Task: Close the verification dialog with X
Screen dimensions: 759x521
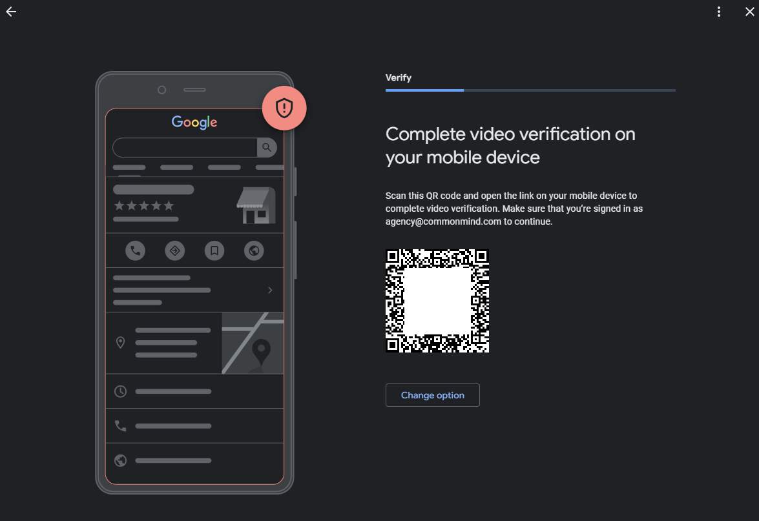Action: tap(749, 12)
